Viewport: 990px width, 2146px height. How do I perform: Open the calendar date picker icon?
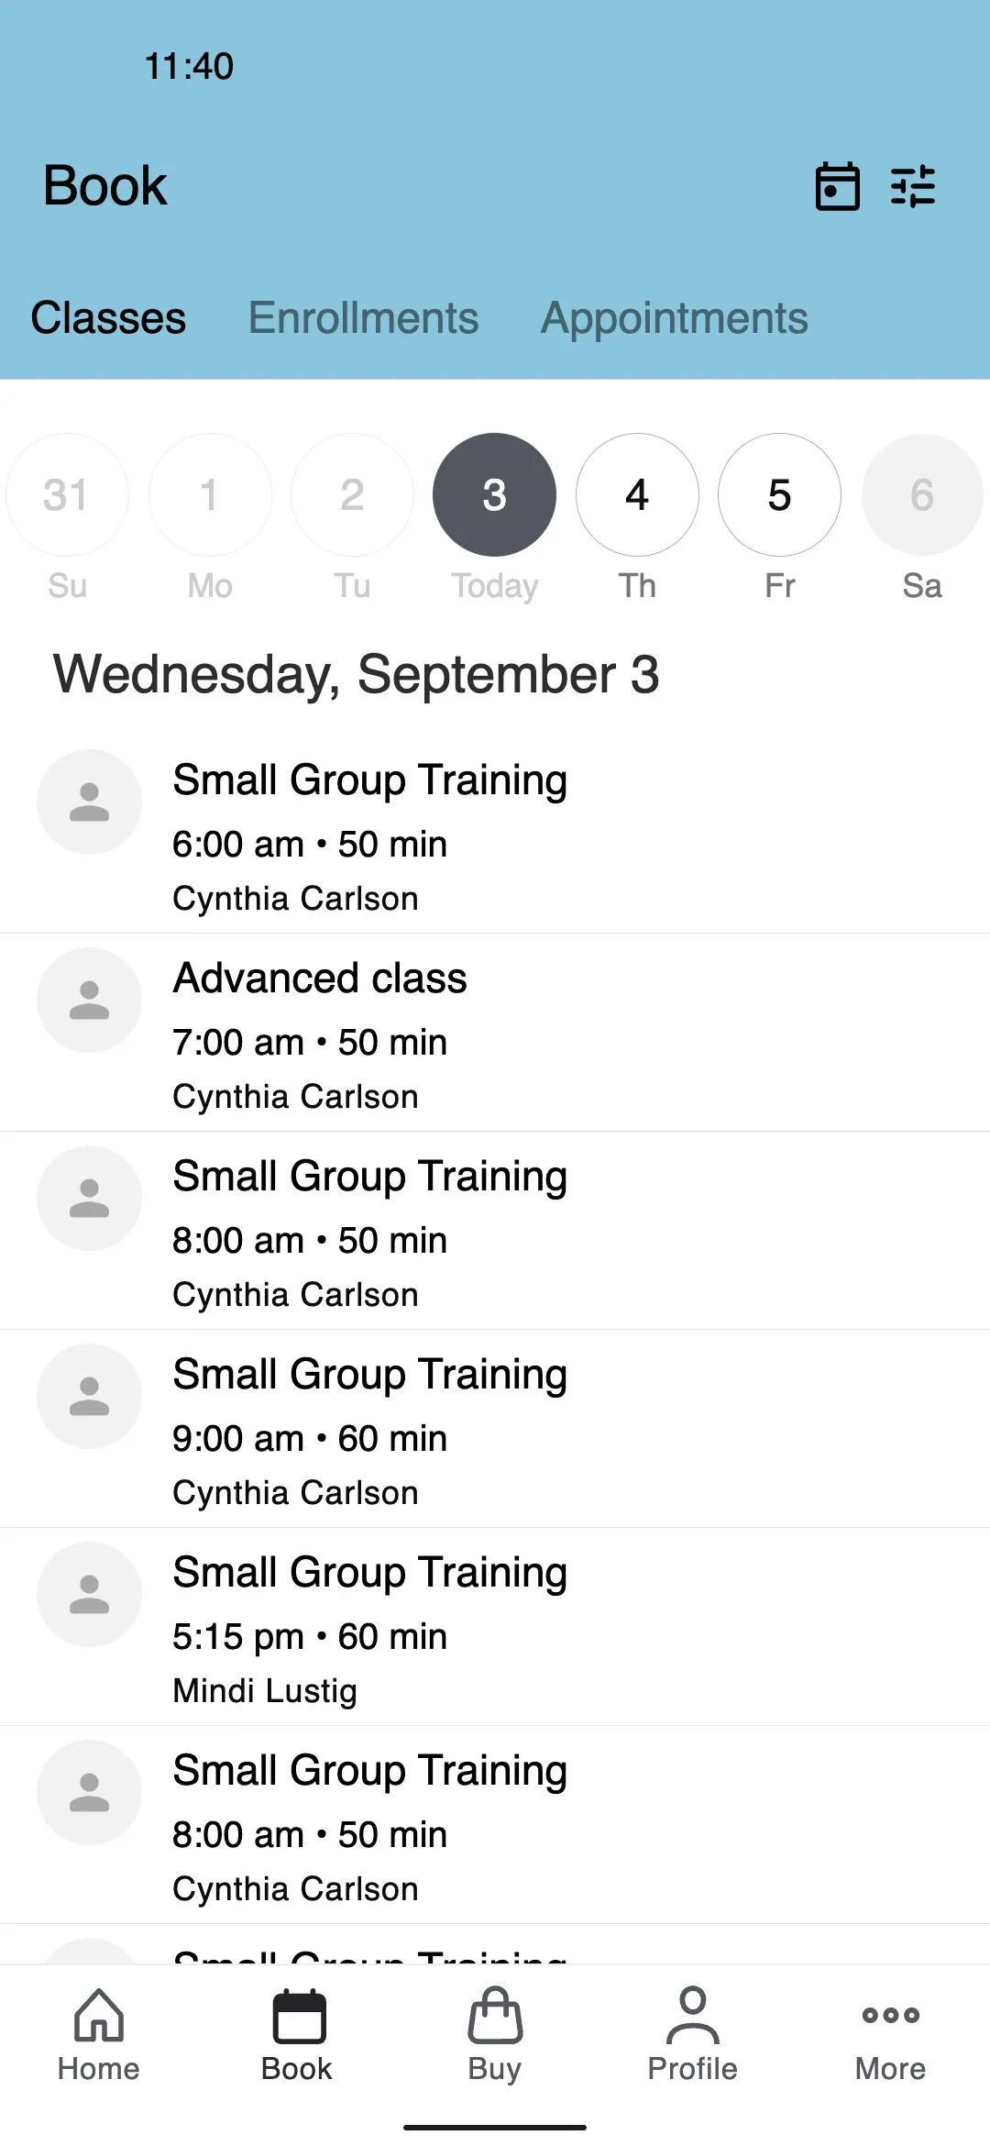tap(837, 186)
